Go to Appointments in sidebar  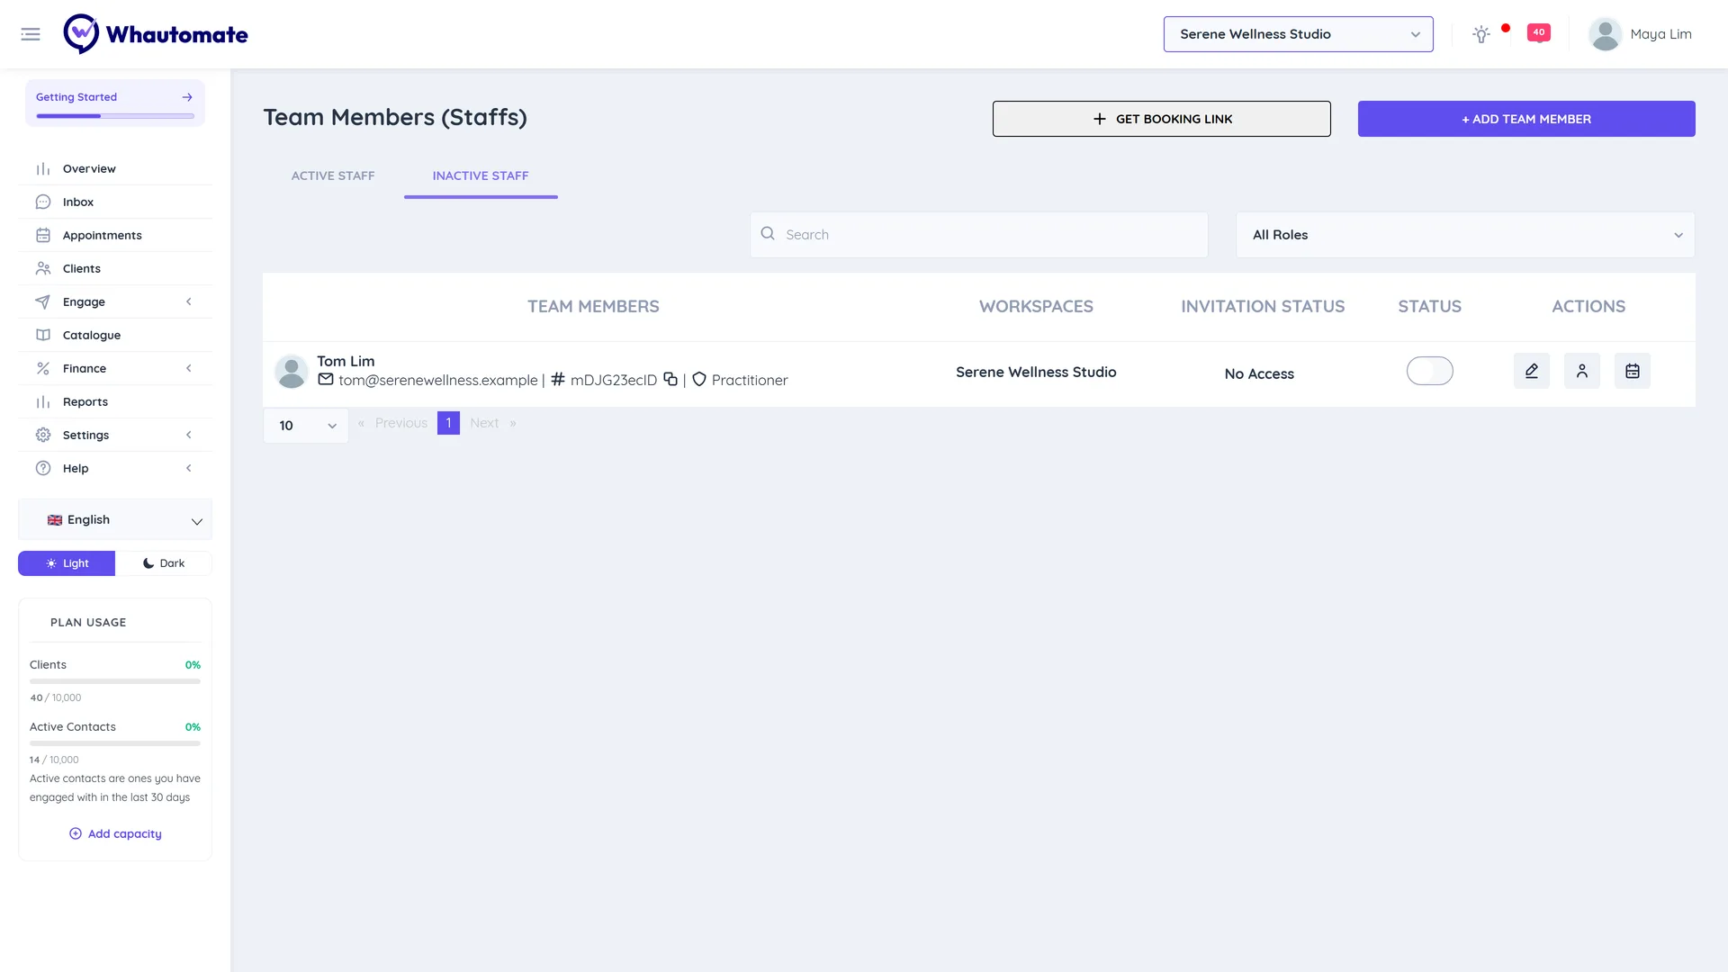coord(115,235)
